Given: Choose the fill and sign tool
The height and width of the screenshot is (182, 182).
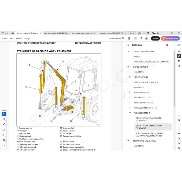Looking at the screenshot, I should click(x=4, y=140).
